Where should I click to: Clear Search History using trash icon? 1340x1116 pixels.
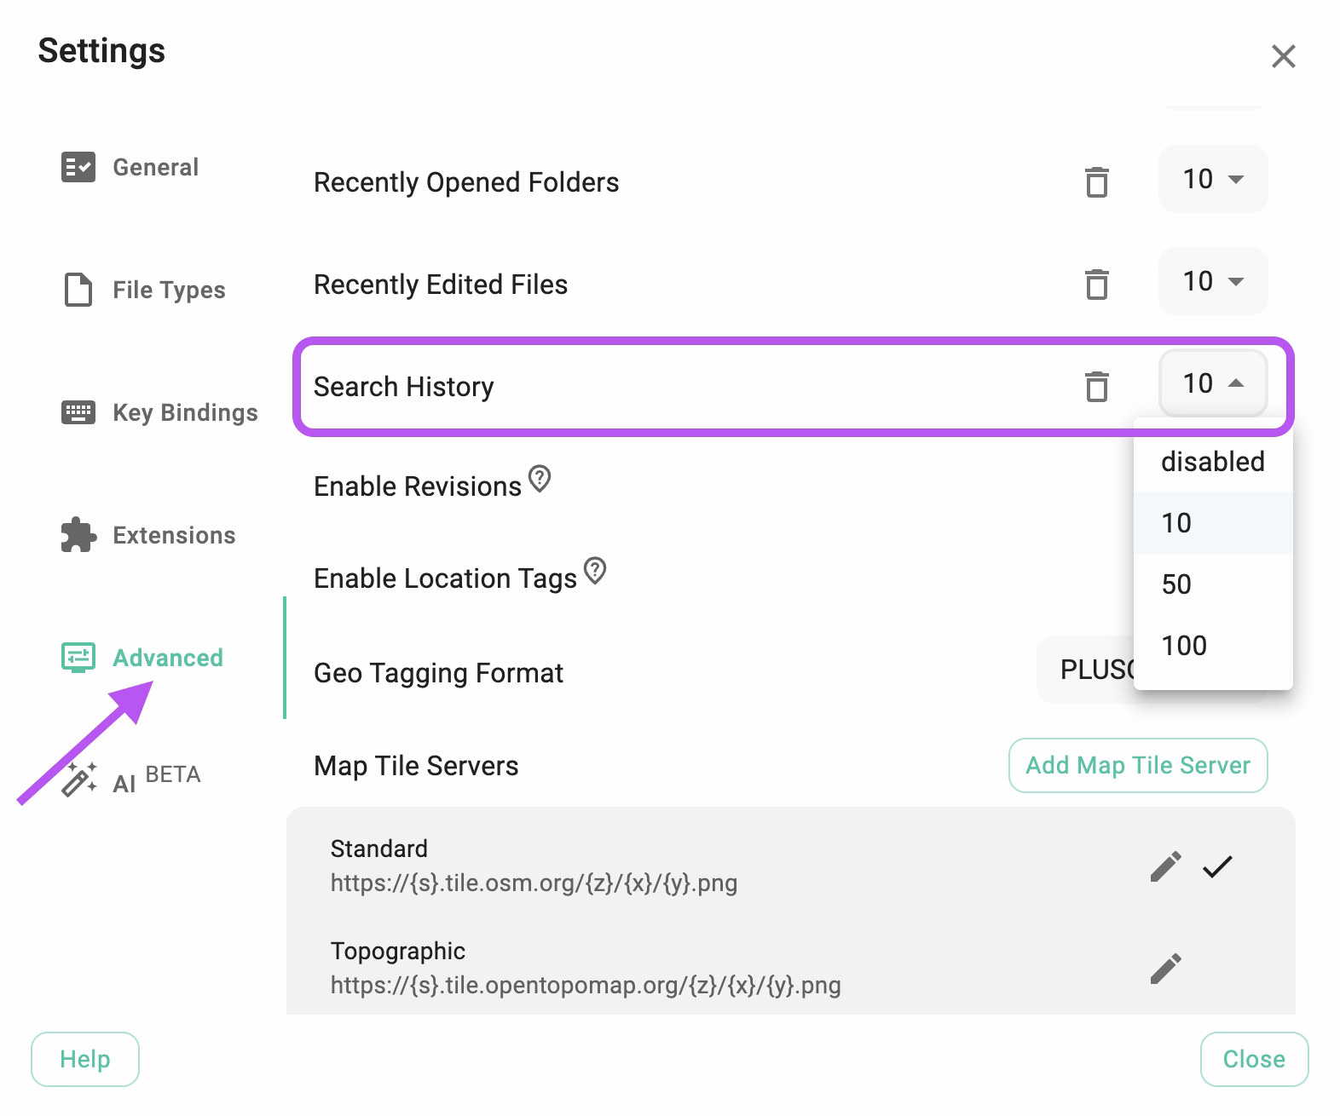tap(1097, 386)
